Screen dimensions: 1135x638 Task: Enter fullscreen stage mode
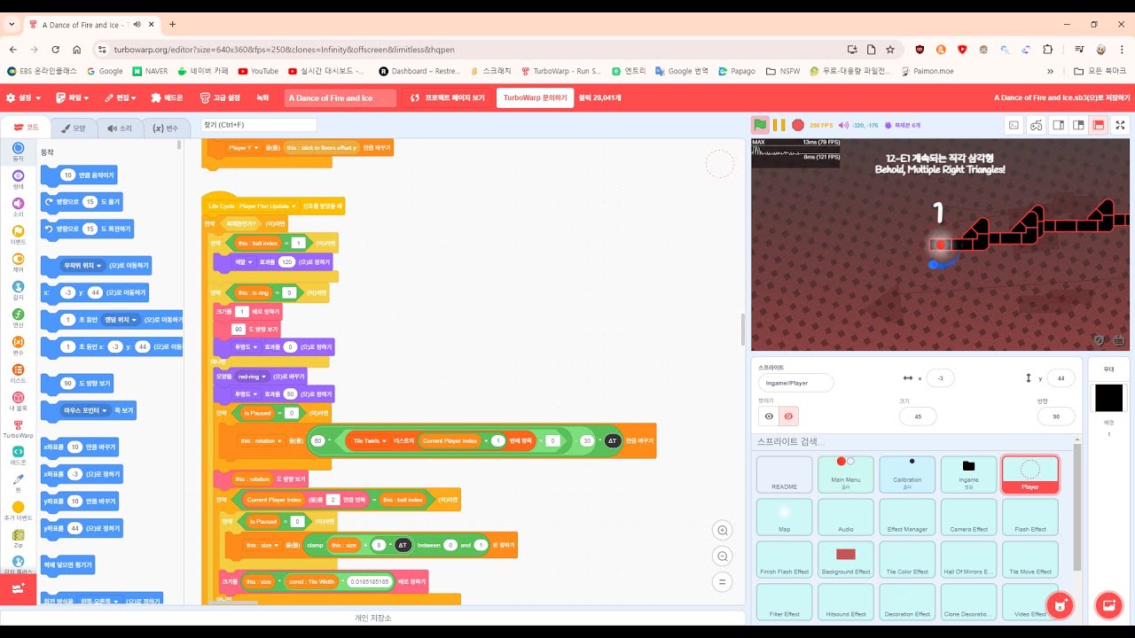tap(1120, 126)
